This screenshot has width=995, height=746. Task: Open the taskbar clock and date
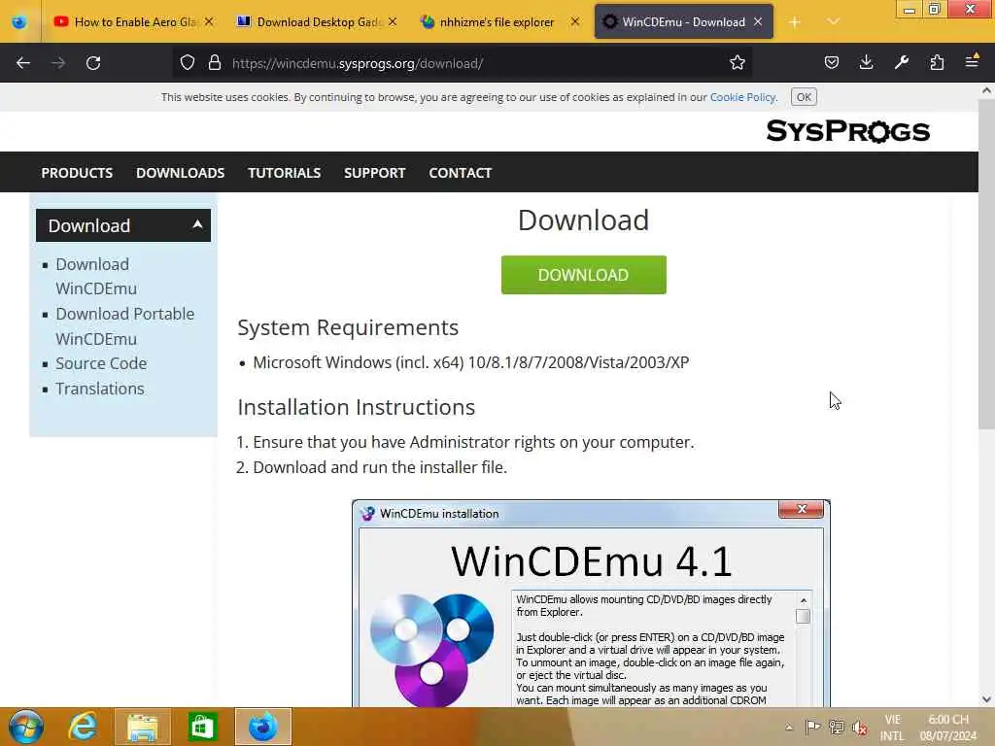(x=948, y=728)
